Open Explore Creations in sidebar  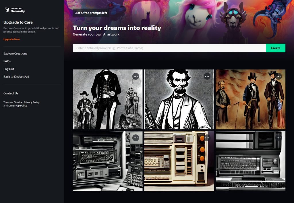pos(15,53)
